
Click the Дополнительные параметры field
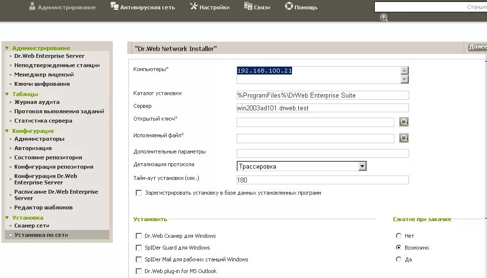tap(323, 153)
